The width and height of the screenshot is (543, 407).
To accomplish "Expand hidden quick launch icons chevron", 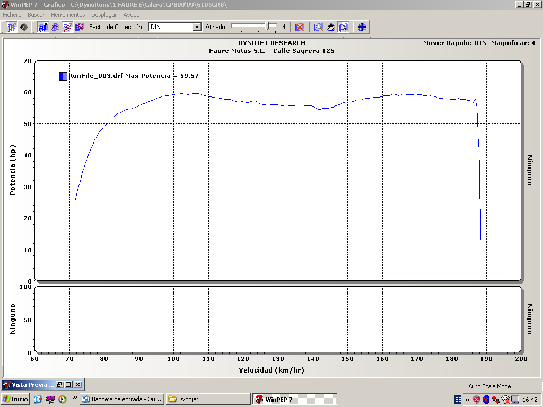I will (x=75, y=397).
